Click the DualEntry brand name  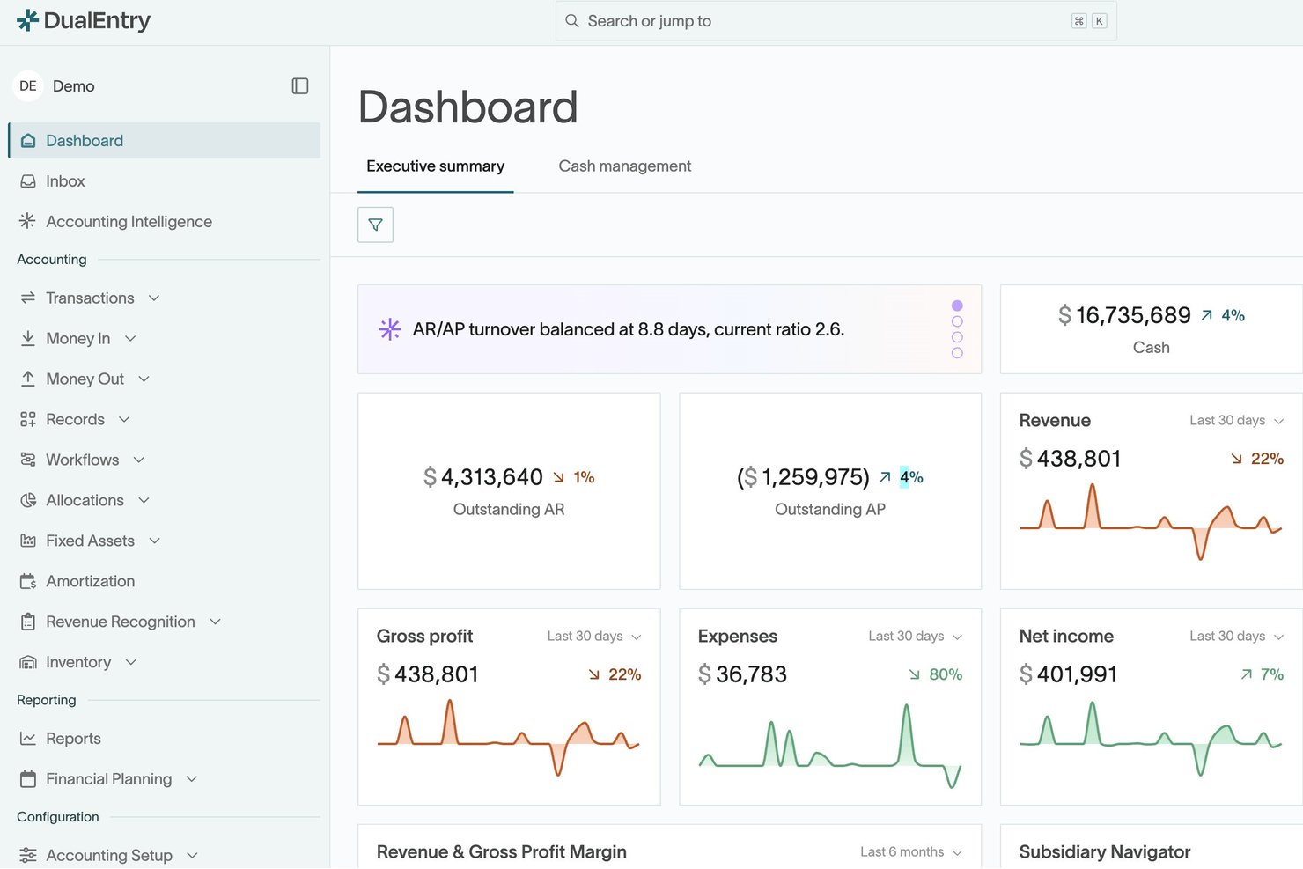click(x=97, y=21)
